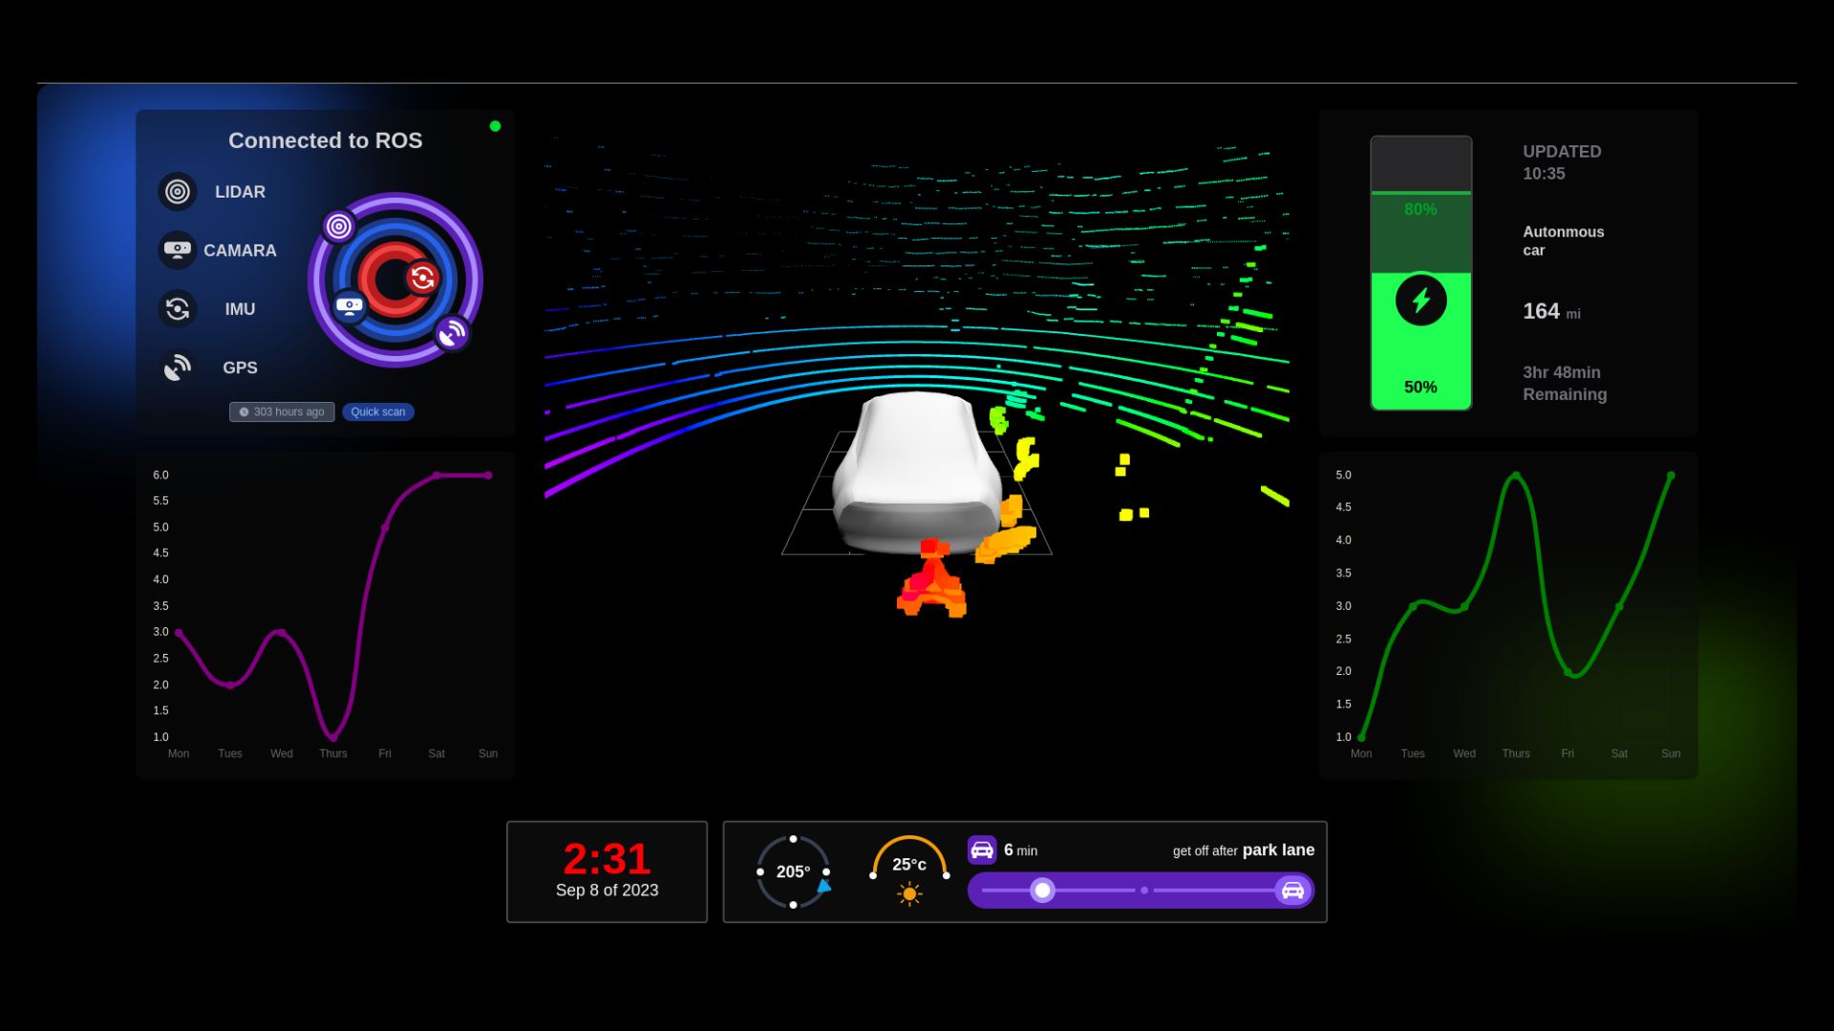This screenshot has width=1834, height=1031.
Task: Click the LIDAR target icon in sensor list
Action: click(x=178, y=192)
